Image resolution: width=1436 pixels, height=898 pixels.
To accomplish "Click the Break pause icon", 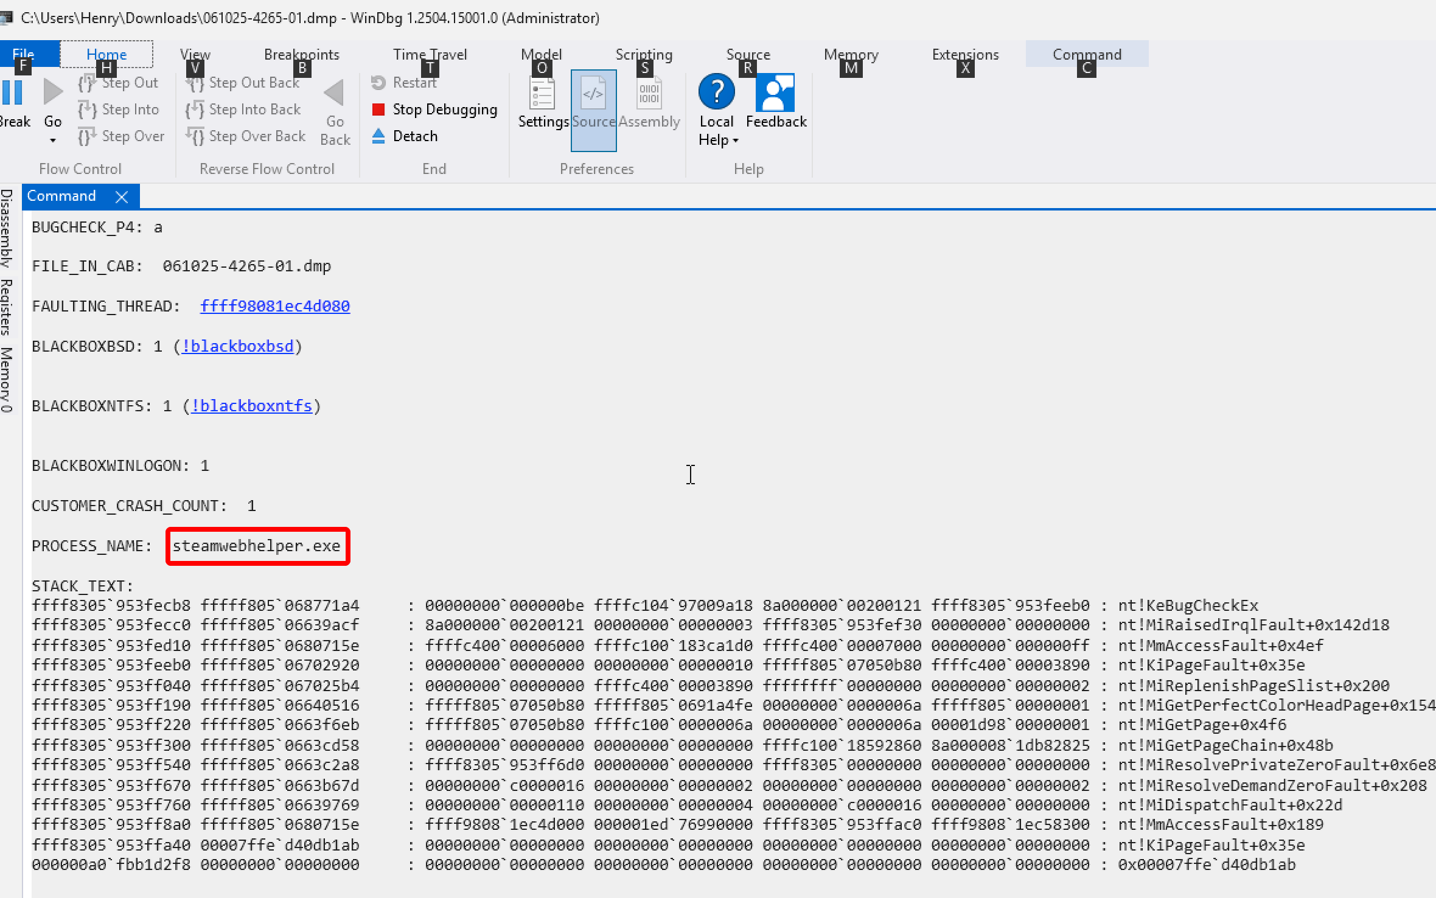I will pos(12,93).
